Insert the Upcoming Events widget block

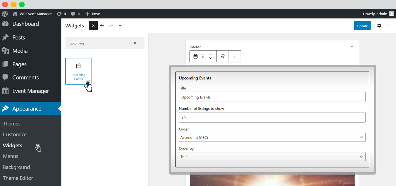[78, 71]
